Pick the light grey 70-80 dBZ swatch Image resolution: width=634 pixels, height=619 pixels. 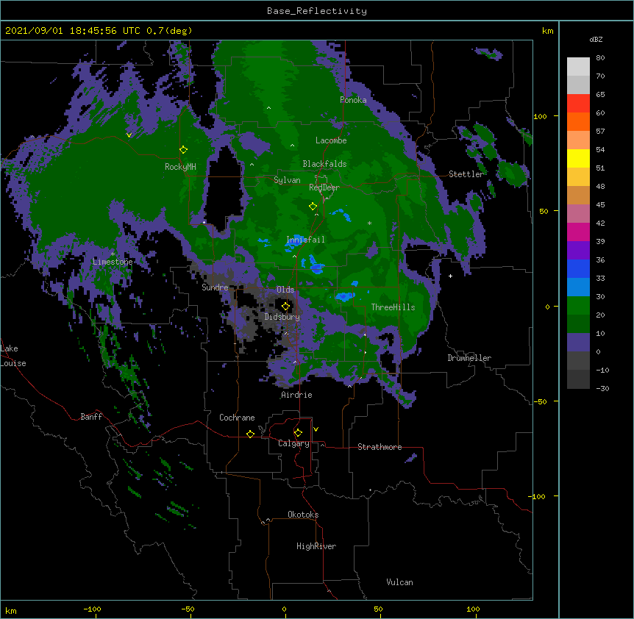[x=578, y=66]
